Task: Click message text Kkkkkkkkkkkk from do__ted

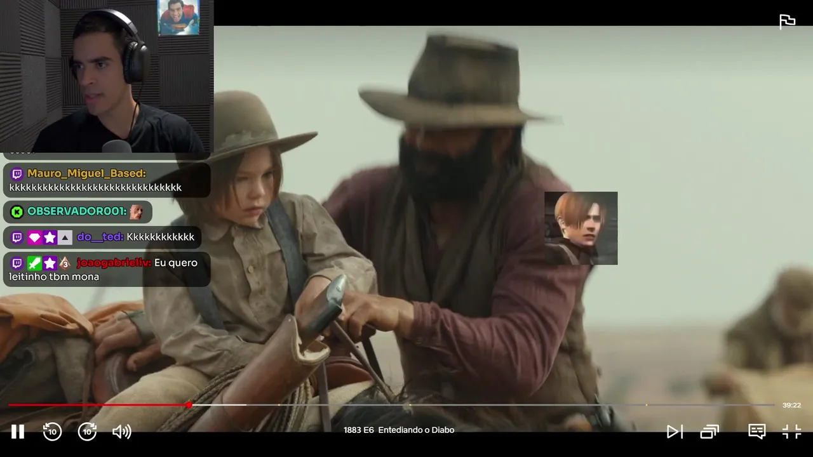Action: tap(160, 237)
